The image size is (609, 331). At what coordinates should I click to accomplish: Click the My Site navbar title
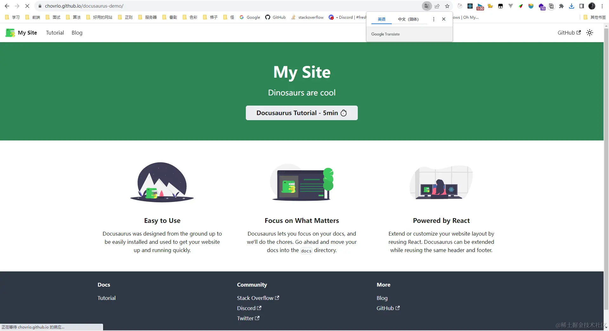(x=27, y=33)
